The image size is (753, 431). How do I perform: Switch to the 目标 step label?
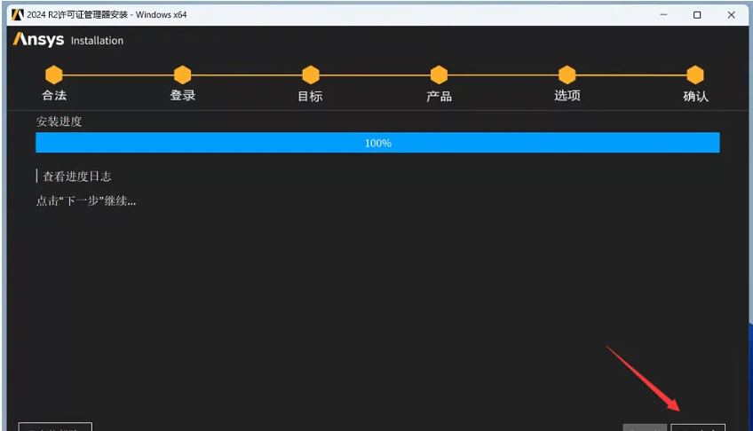pyautogui.click(x=310, y=96)
